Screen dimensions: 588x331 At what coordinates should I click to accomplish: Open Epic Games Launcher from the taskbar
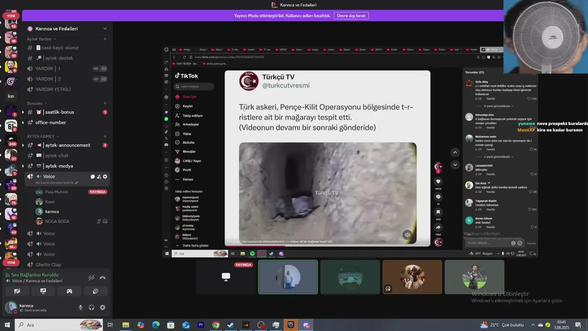(291, 325)
